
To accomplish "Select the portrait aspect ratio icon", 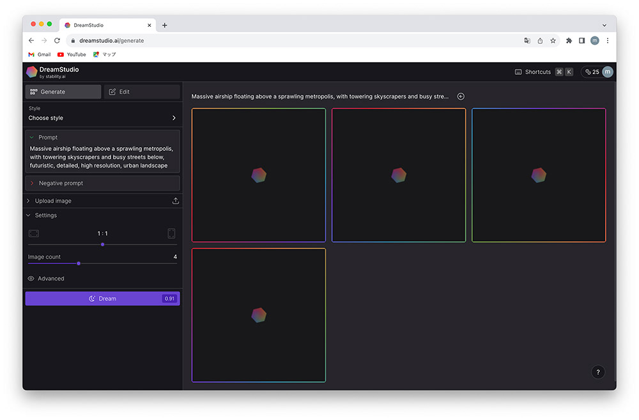I will tap(171, 233).
